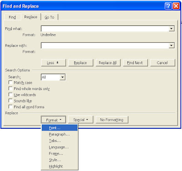Open the Search direction dropdown
This screenshot has height=171, width=182.
pos(62,77)
